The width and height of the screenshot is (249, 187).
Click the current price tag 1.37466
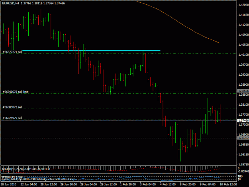(243, 120)
